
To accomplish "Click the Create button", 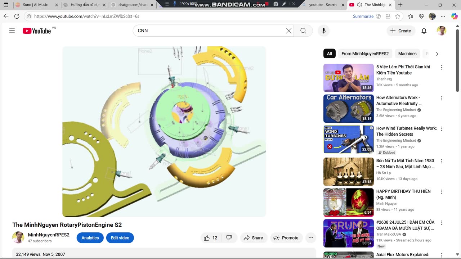I will pyautogui.click(x=400, y=31).
